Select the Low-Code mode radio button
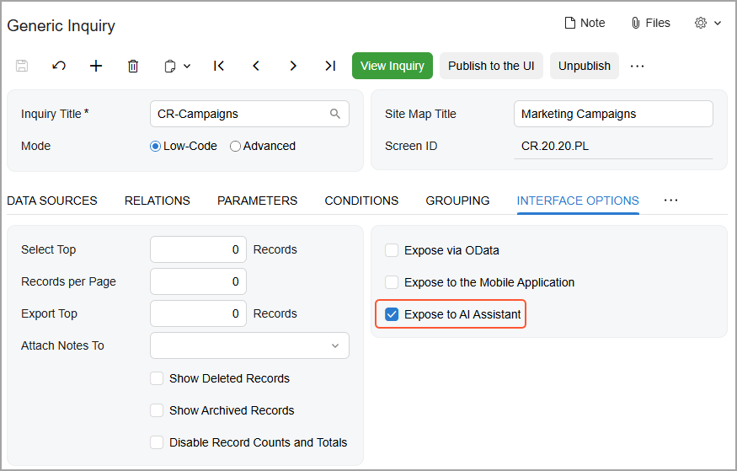 click(x=155, y=147)
